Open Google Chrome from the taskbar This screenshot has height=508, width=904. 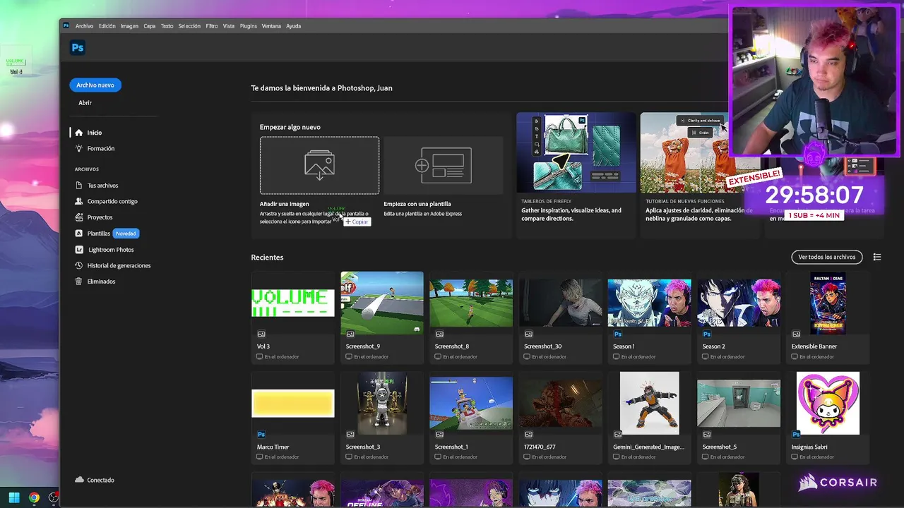pos(34,498)
